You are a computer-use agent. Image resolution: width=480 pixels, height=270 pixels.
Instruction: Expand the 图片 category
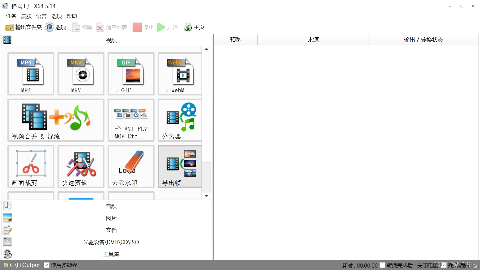tap(106, 218)
